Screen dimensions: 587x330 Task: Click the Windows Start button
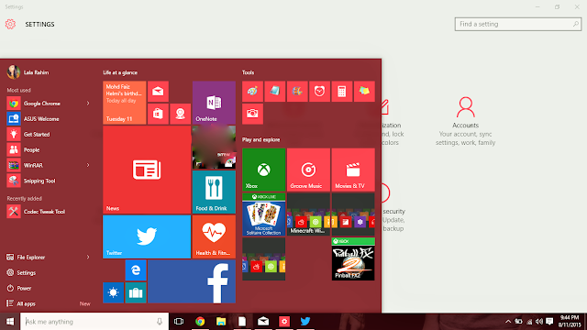click(10, 322)
